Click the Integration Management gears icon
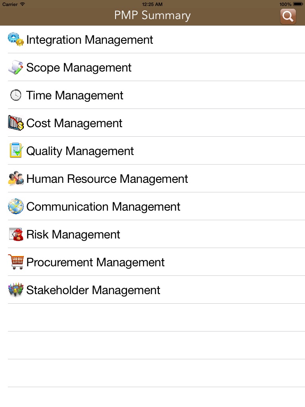This screenshot has width=305, height=407. [16, 39]
